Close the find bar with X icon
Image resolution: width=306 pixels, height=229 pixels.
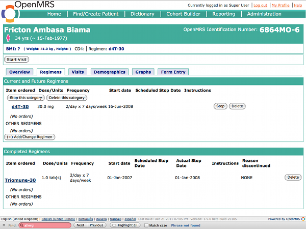coord(4,225)
